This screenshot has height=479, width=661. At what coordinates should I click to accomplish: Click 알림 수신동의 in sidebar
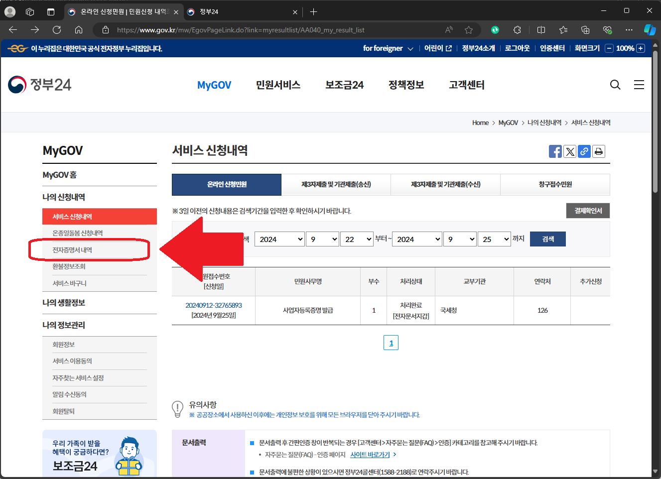click(69, 394)
